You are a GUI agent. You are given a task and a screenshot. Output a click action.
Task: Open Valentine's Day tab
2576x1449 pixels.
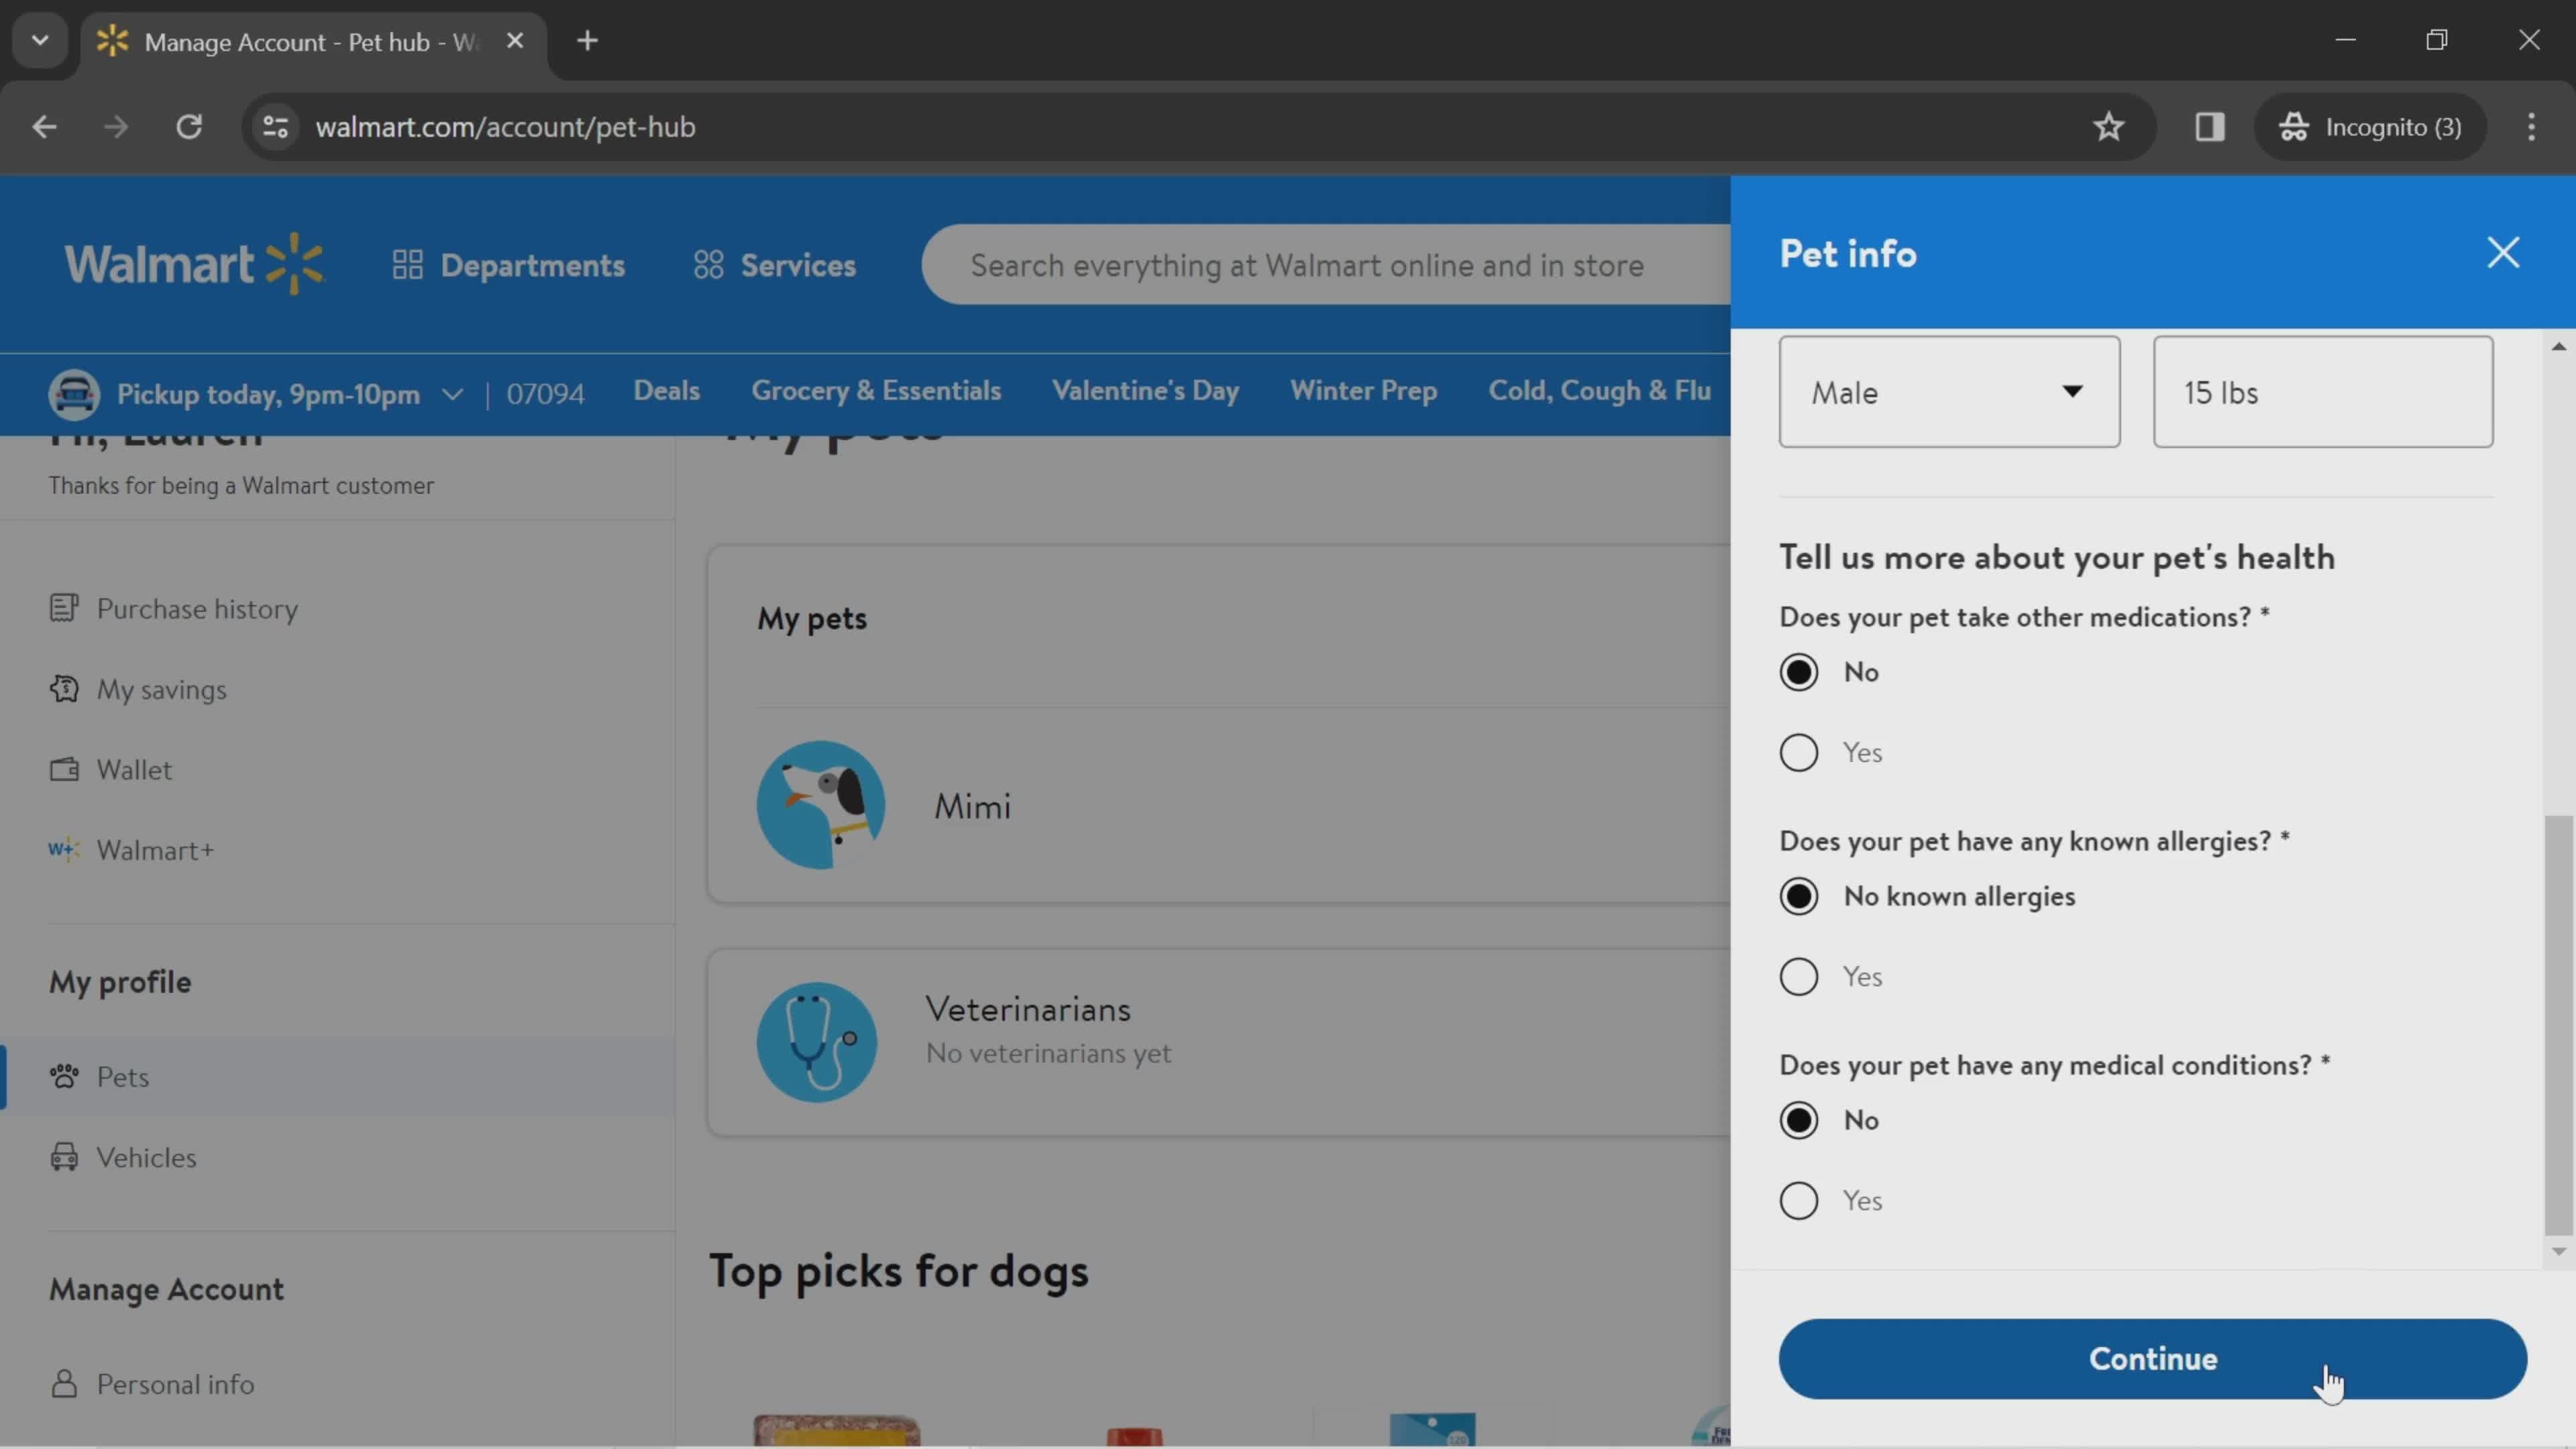[1145, 390]
